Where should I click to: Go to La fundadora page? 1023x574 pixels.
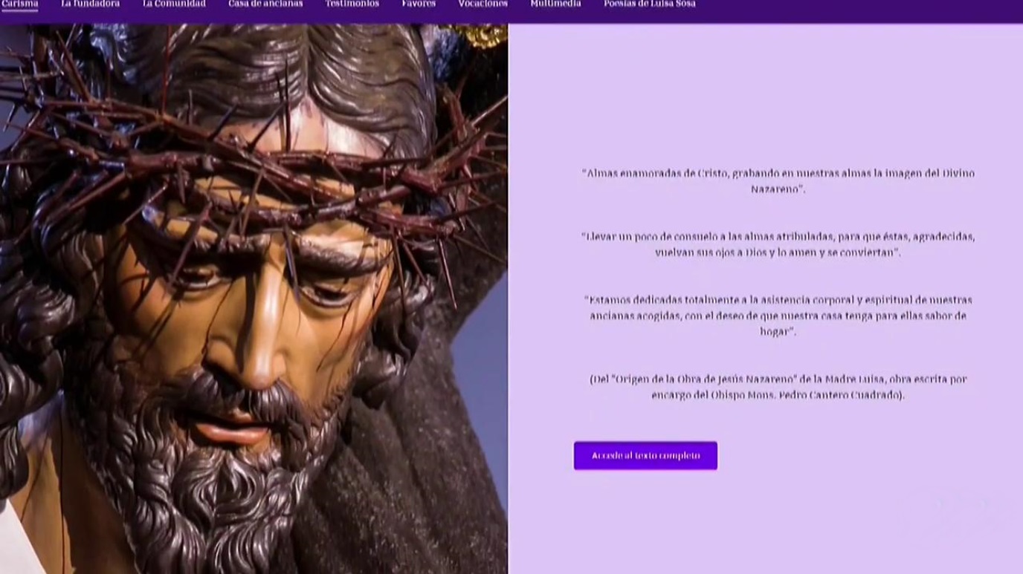click(x=91, y=4)
